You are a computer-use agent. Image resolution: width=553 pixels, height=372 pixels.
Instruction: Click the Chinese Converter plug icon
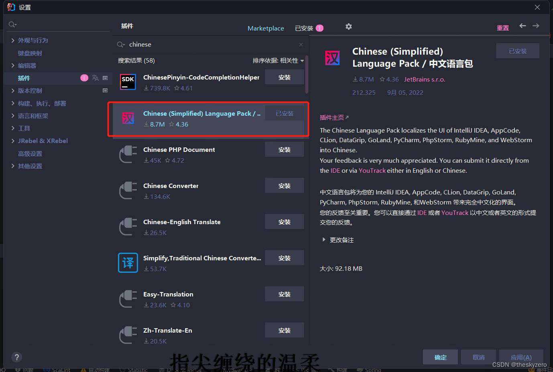(x=128, y=190)
